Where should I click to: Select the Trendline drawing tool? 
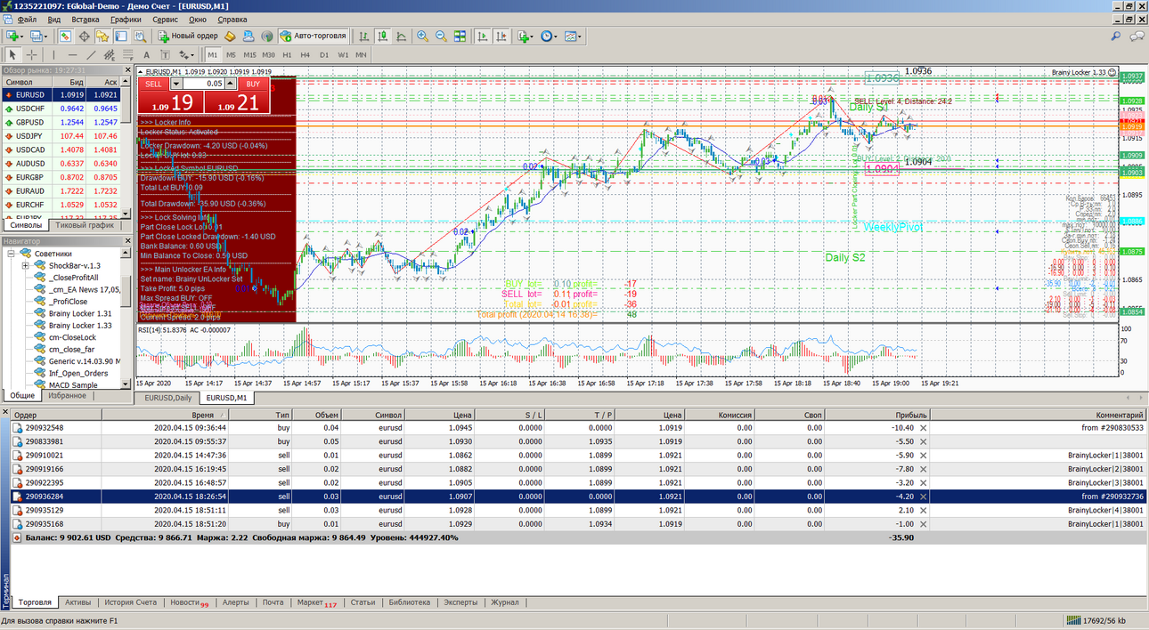(91, 55)
